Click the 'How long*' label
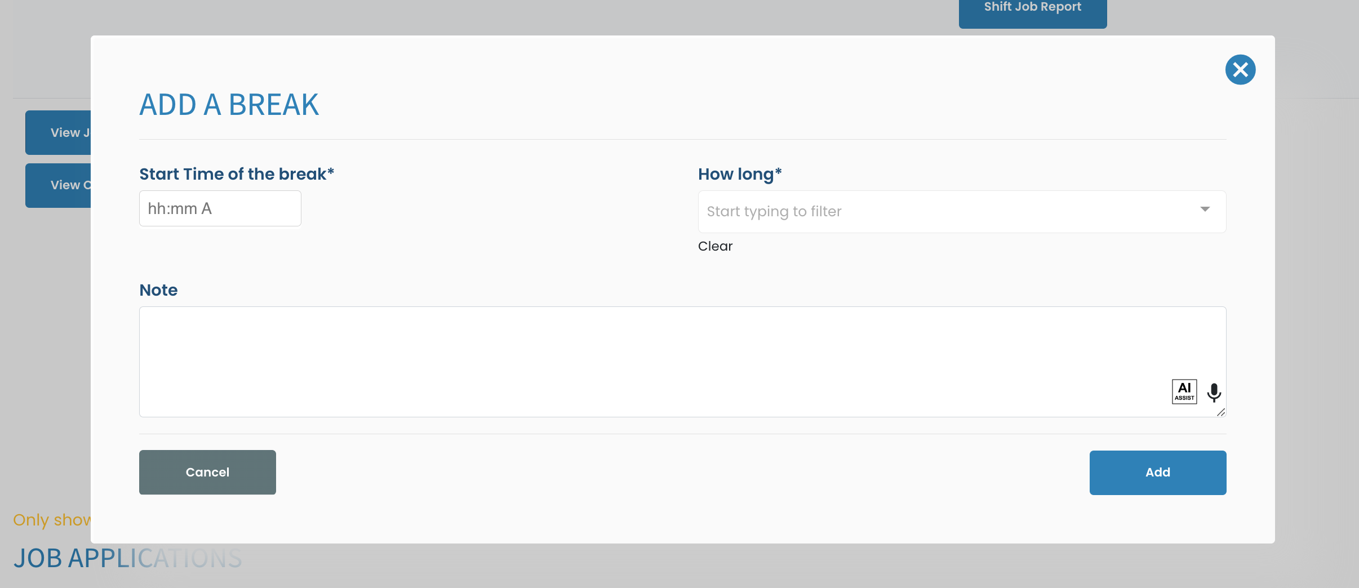Screen dimensions: 1359x588 pos(740,175)
